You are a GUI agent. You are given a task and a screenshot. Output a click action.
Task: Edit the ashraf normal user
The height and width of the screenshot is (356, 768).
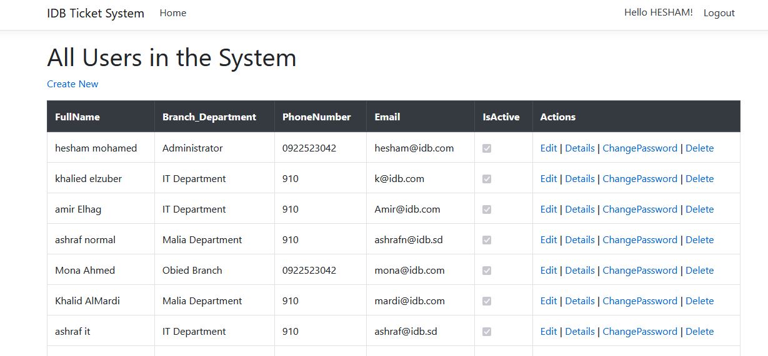[549, 240]
